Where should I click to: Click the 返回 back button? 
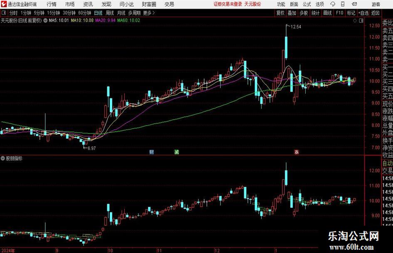pos(375,13)
